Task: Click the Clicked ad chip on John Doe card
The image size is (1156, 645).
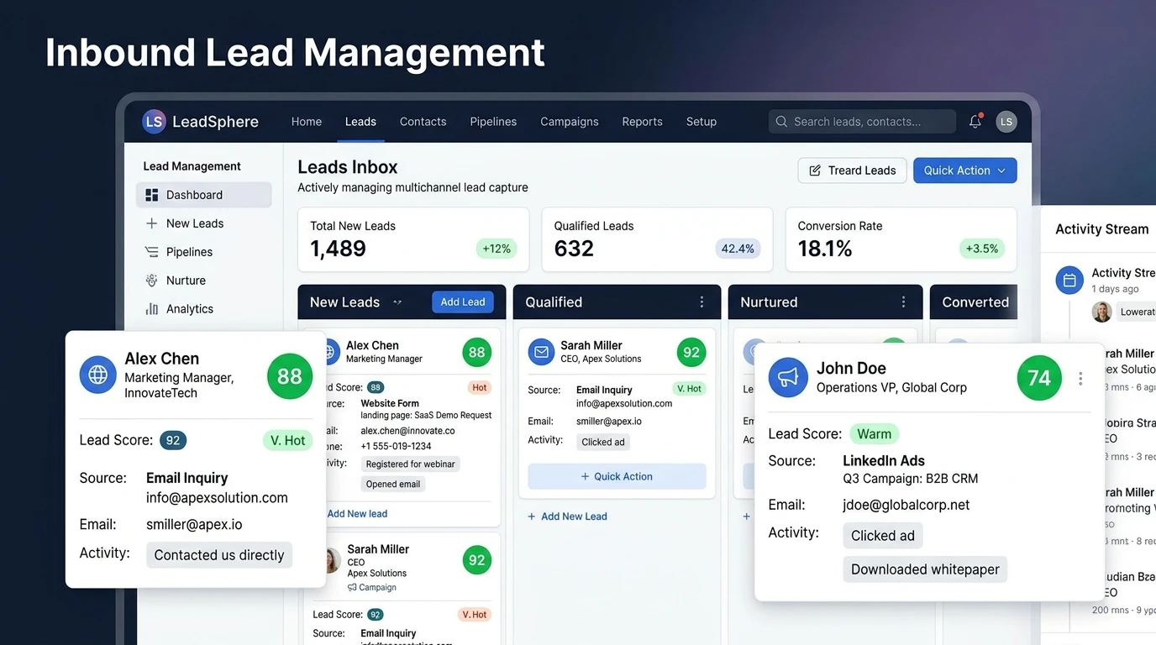Action: tap(883, 536)
